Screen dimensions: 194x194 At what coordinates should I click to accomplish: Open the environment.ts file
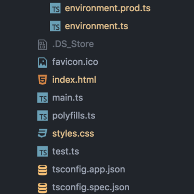[x=97, y=26]
